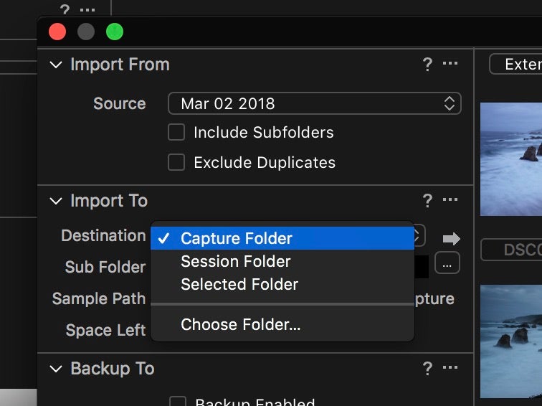Collapse the Backup To section
The height and width of the screenshot is (406, 542).
56,369
